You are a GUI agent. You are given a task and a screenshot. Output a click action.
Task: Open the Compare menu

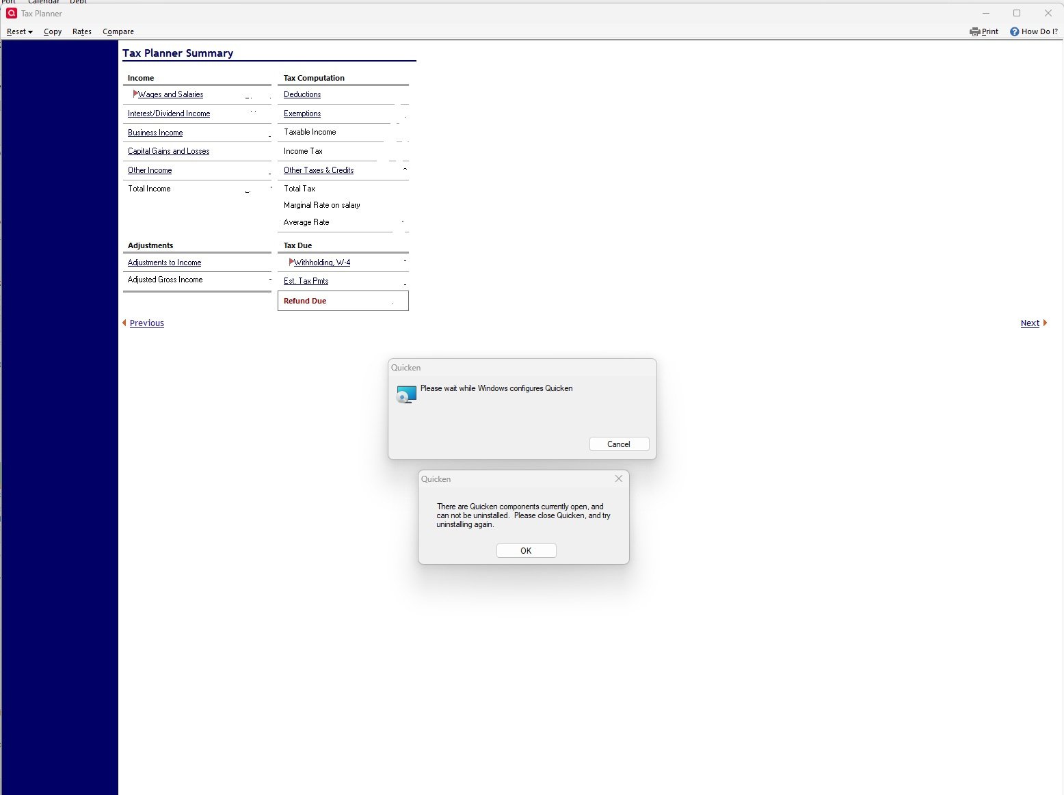118,31
